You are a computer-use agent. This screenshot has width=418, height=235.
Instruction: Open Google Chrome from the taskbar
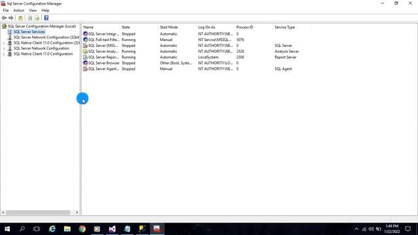click(82, 229)
